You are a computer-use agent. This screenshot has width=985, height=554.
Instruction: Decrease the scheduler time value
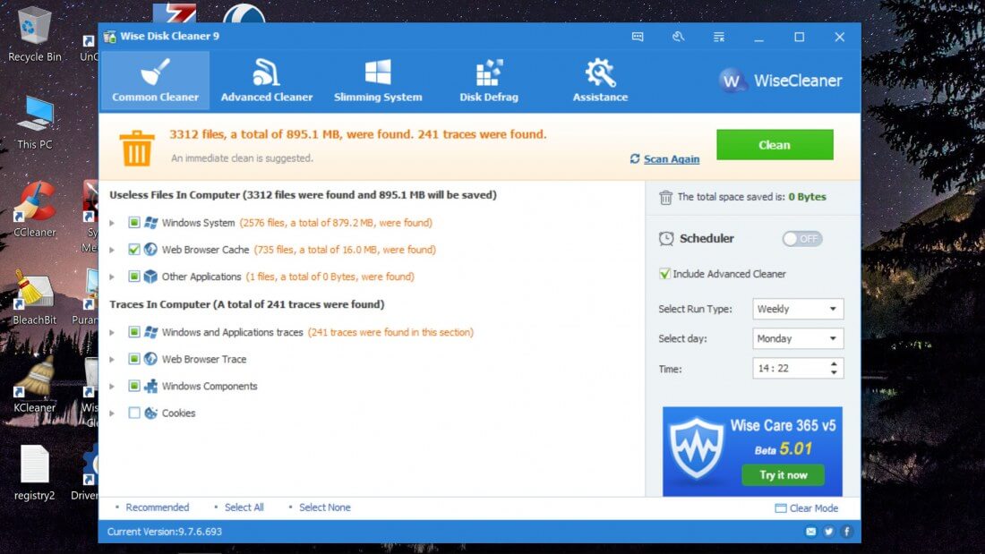tap(834, 372)
